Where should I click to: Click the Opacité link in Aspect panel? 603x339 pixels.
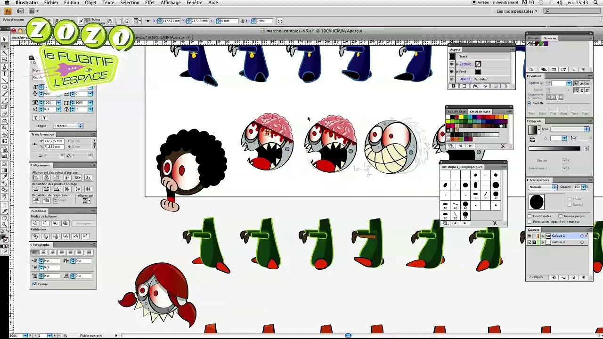click(x=465, y=79)
